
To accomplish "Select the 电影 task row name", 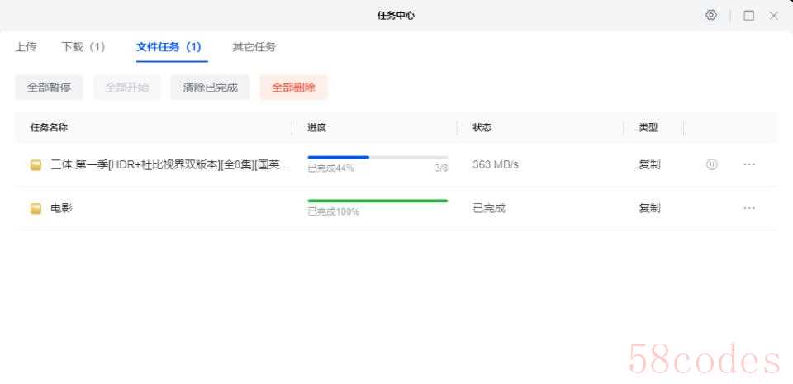I will point(62,209).
